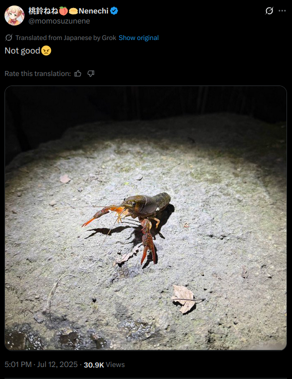Rate translation with thumbs down

[91, 73]
